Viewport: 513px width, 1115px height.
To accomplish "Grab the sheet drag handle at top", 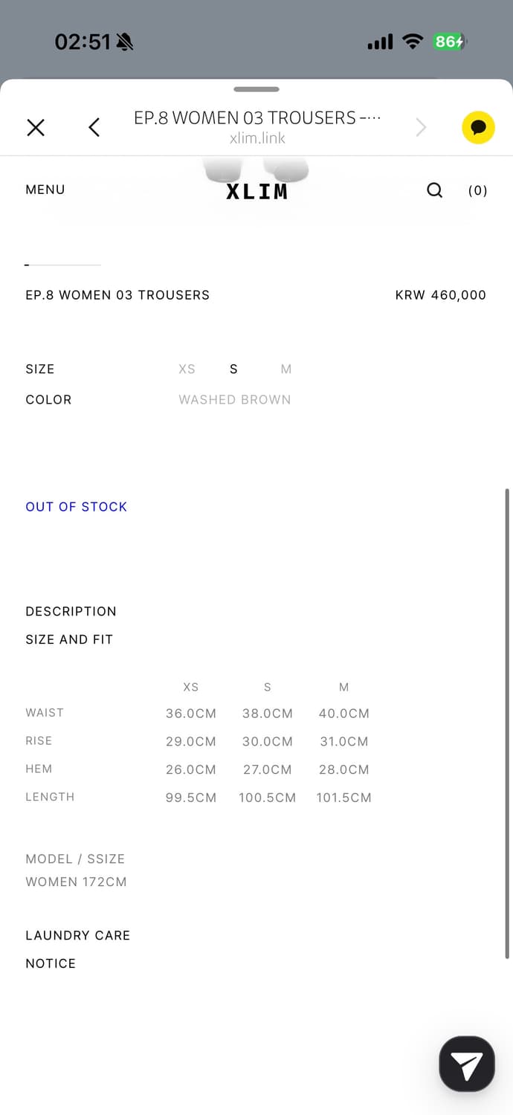I will (256, 89).
